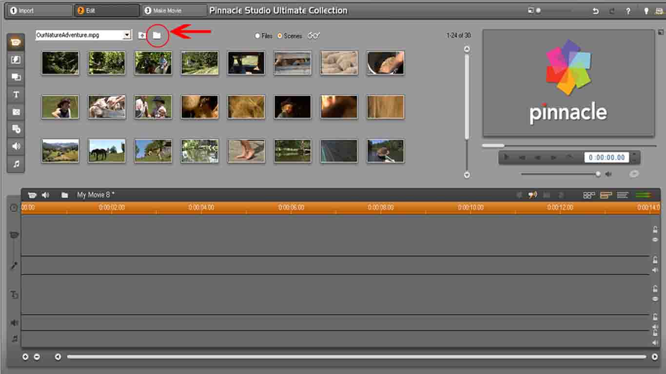Select the horse on grass scene thumbnail
The width and height of the screenshot is (666, 374).
coord(107,150)
